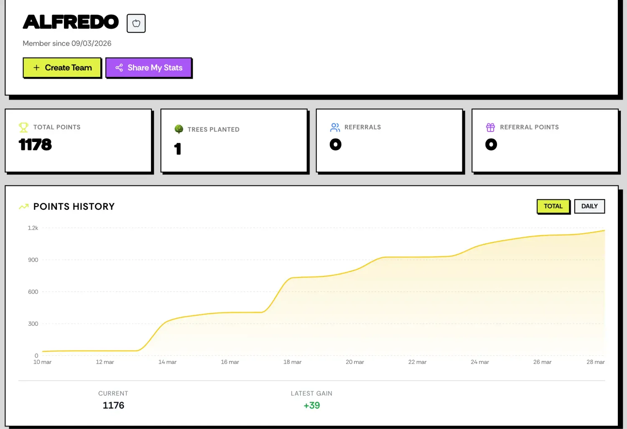Click the TOTAL tab above the chart
Image resolution: width=627 pixels, height=429 pixels.
click(x=553, y=206)
